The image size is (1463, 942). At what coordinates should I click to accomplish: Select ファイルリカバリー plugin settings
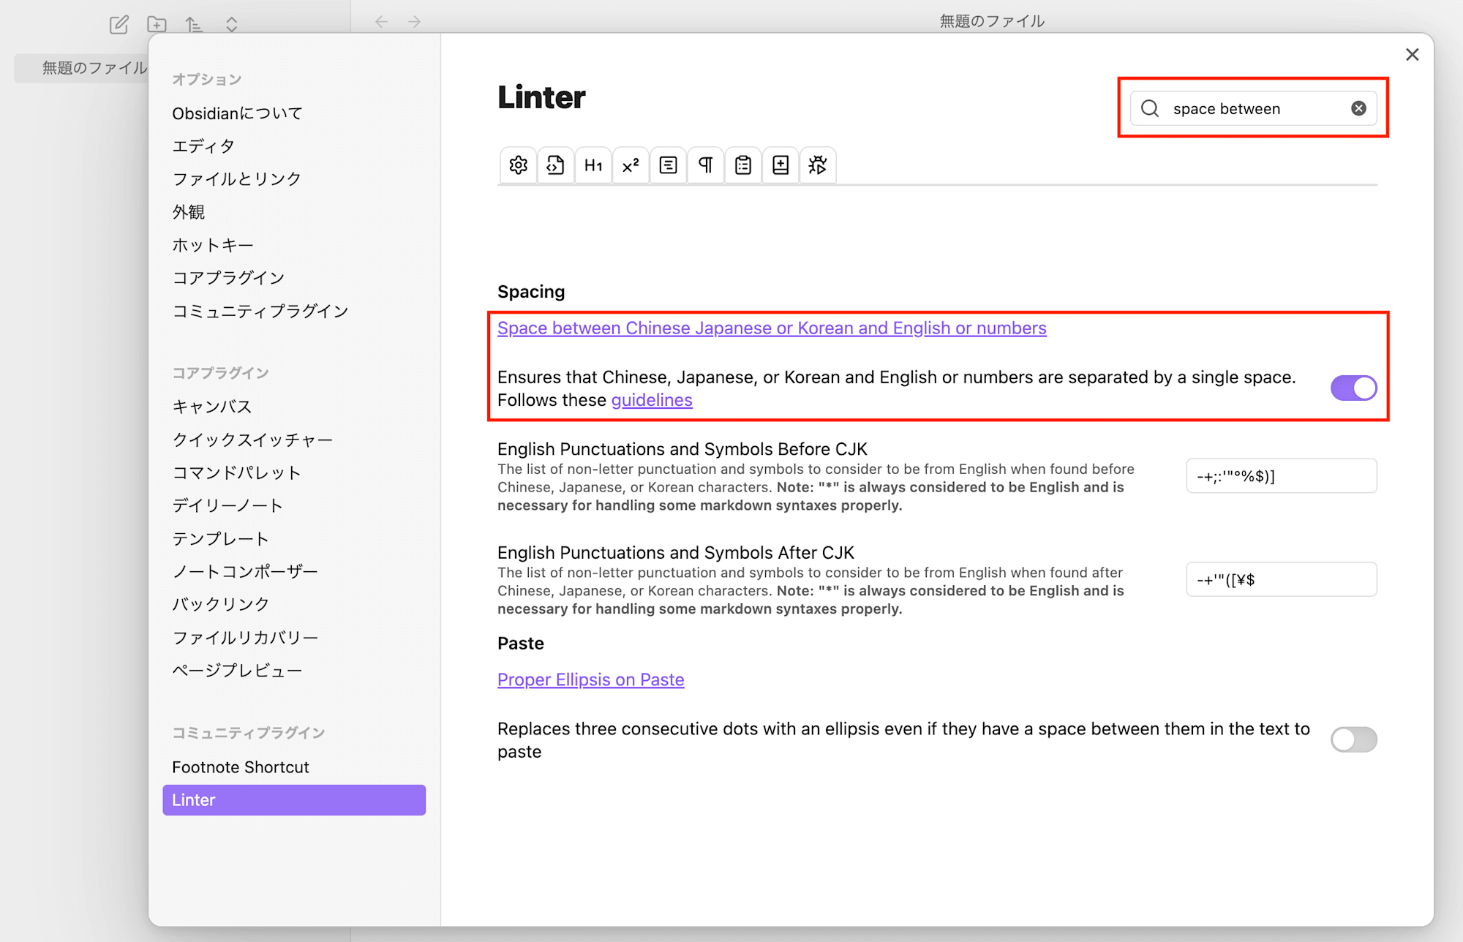(245, 638)
